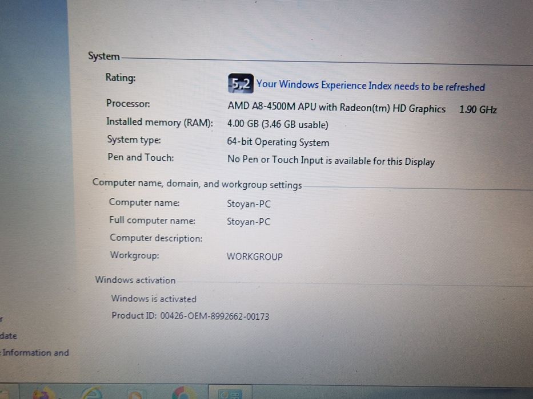Click the No Pen or Touch Input text
Screen dimensions: 533x399
tap(331, 160)
